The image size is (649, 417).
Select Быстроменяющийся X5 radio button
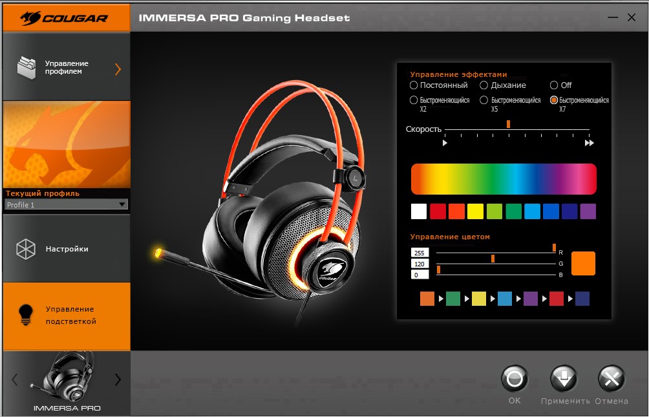click(x=484, y=100)
